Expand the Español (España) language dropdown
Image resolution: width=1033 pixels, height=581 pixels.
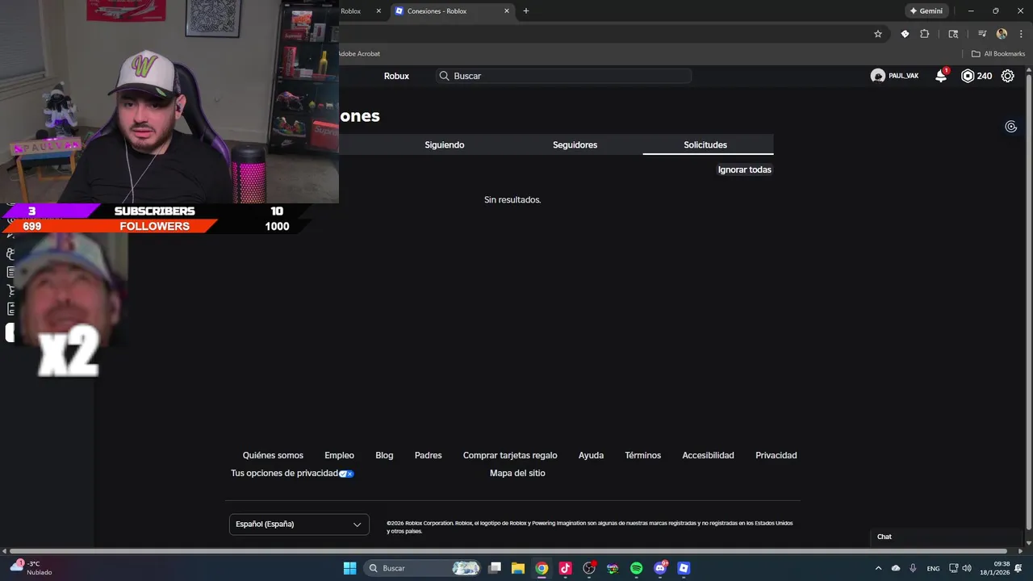(299, 525)
